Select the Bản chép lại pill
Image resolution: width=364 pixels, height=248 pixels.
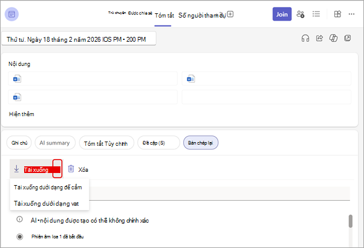pos(201,143)
